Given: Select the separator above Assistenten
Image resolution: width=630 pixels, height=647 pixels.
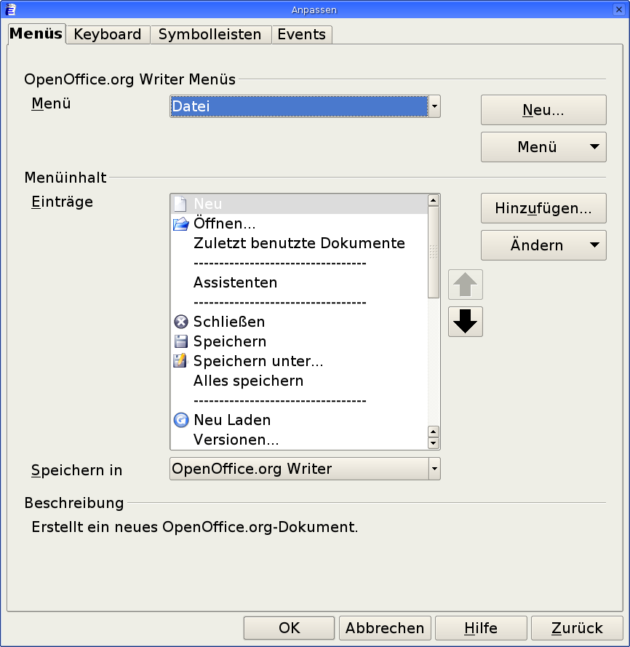Looking at the screenshot, I should point(280,263).
